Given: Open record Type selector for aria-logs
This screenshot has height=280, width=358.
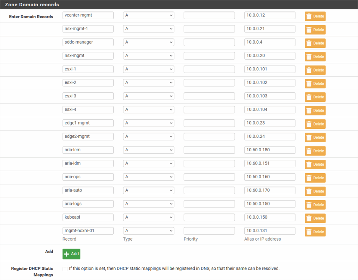Looking at the screenshot, I should (x=148, y=204).
